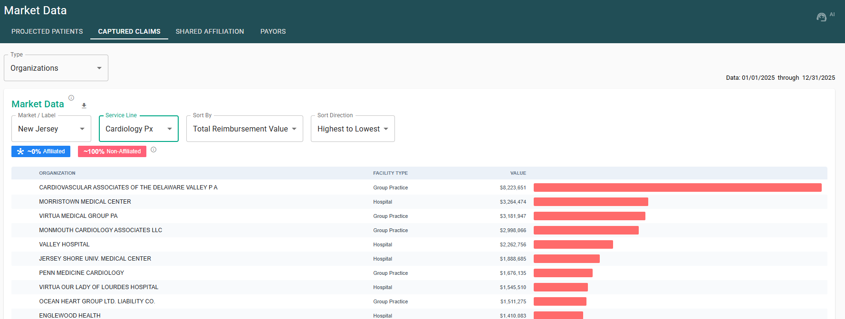Click Valley Hospital organization name
Screen dimensions: 845x319
(64, 244)
